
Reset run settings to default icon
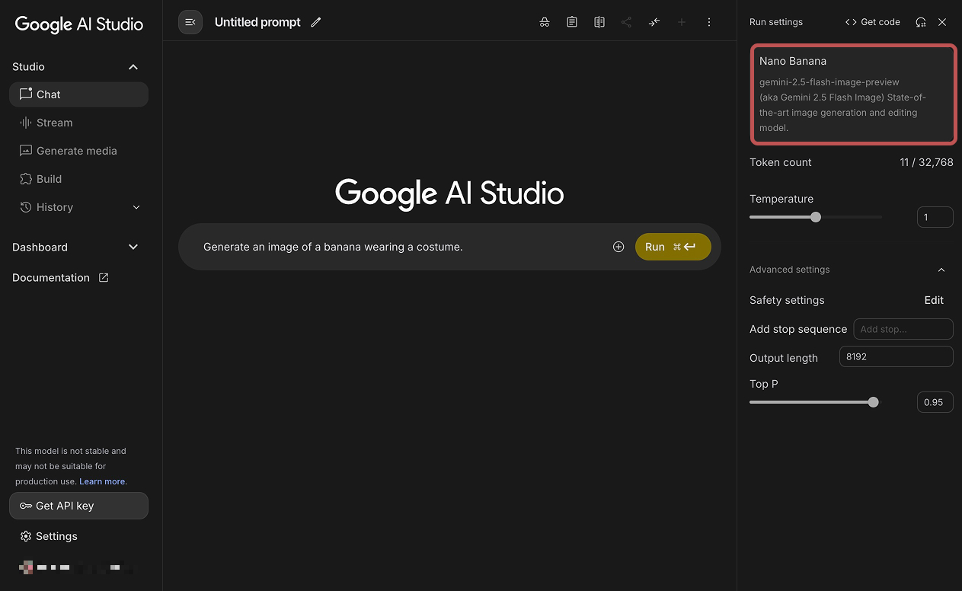921,22
